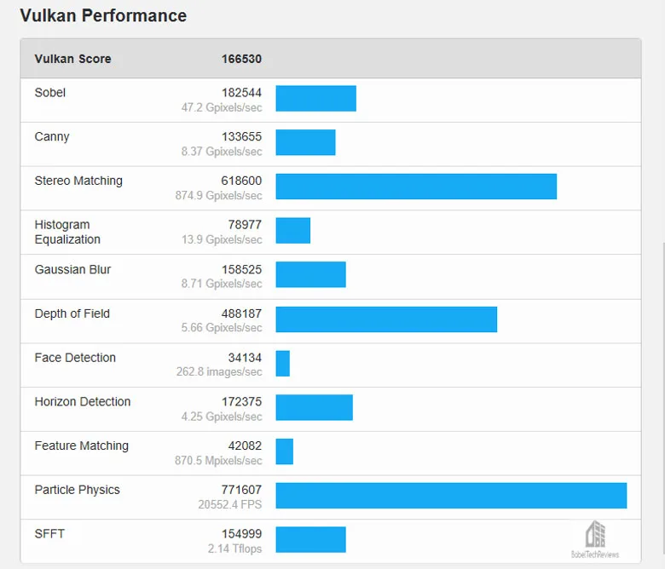This screenshot has width=665, height=569.
Task: Click the Stereo Matching score bar
Action: (x=416, y=187)
